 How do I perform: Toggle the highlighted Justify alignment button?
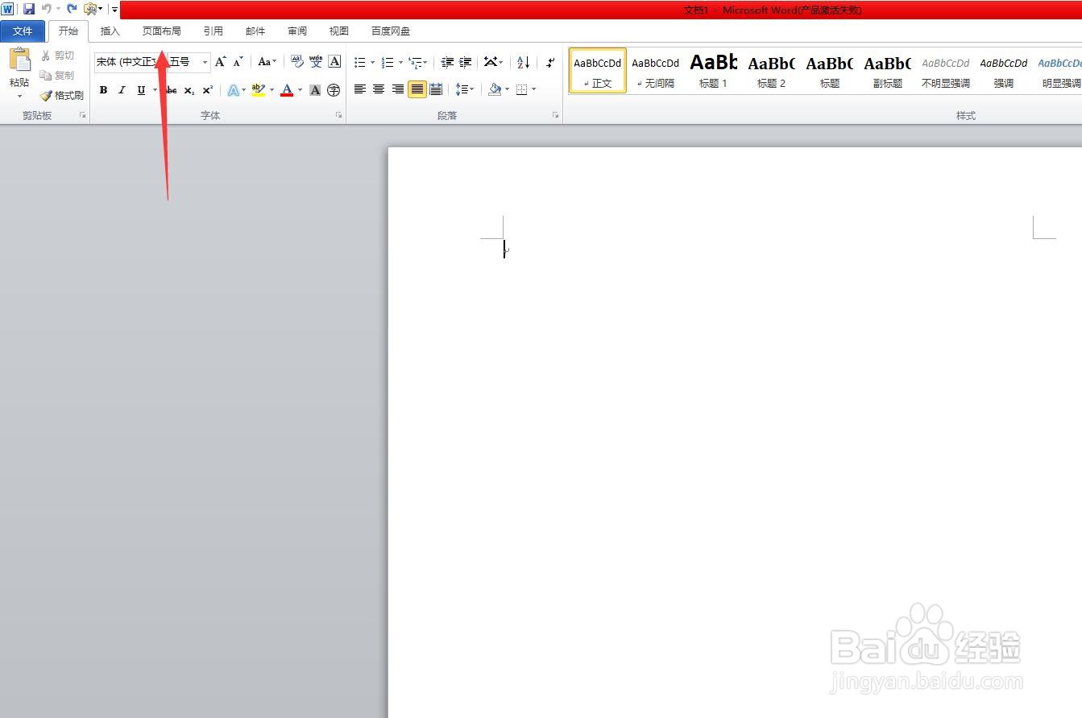(x=417, y=89)
